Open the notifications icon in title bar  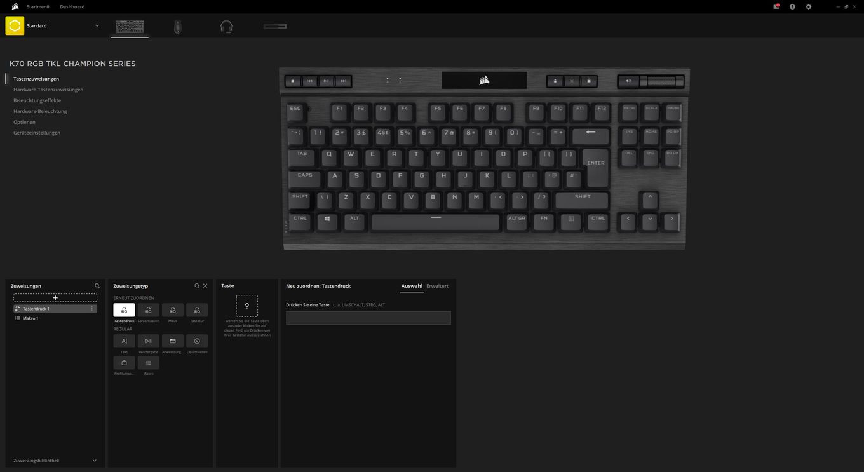(776, 6)
